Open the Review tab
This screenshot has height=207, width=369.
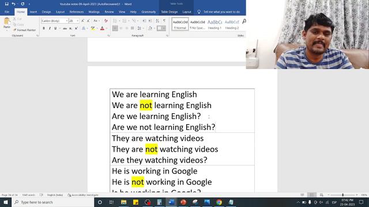tap(109, 11)
